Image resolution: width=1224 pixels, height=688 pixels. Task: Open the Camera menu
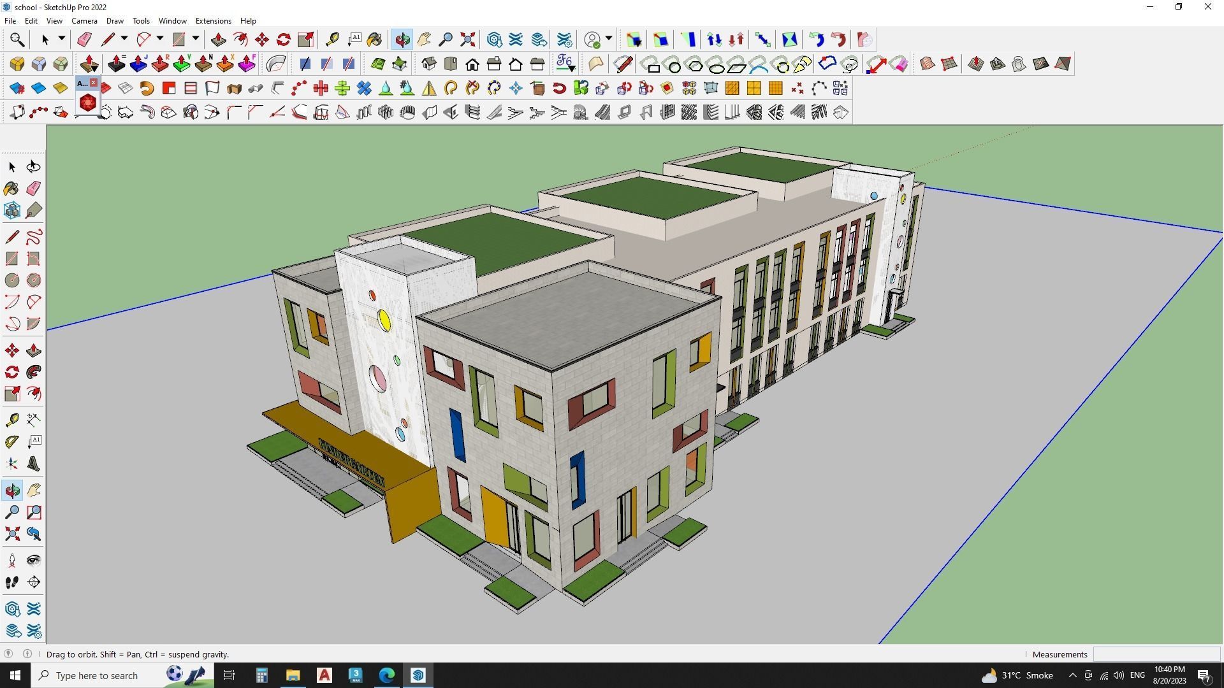coord(84,21)
